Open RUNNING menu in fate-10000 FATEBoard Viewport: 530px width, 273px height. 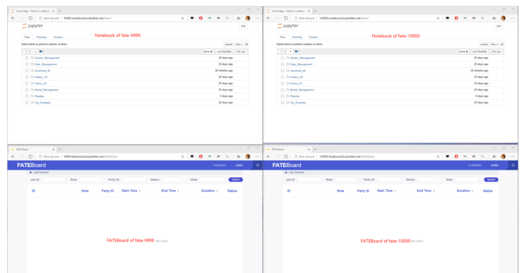click(x=475, y=165)
